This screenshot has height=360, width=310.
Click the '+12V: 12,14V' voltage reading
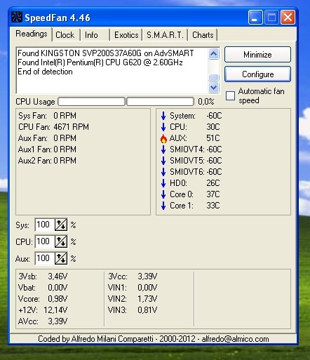[43, 310]
